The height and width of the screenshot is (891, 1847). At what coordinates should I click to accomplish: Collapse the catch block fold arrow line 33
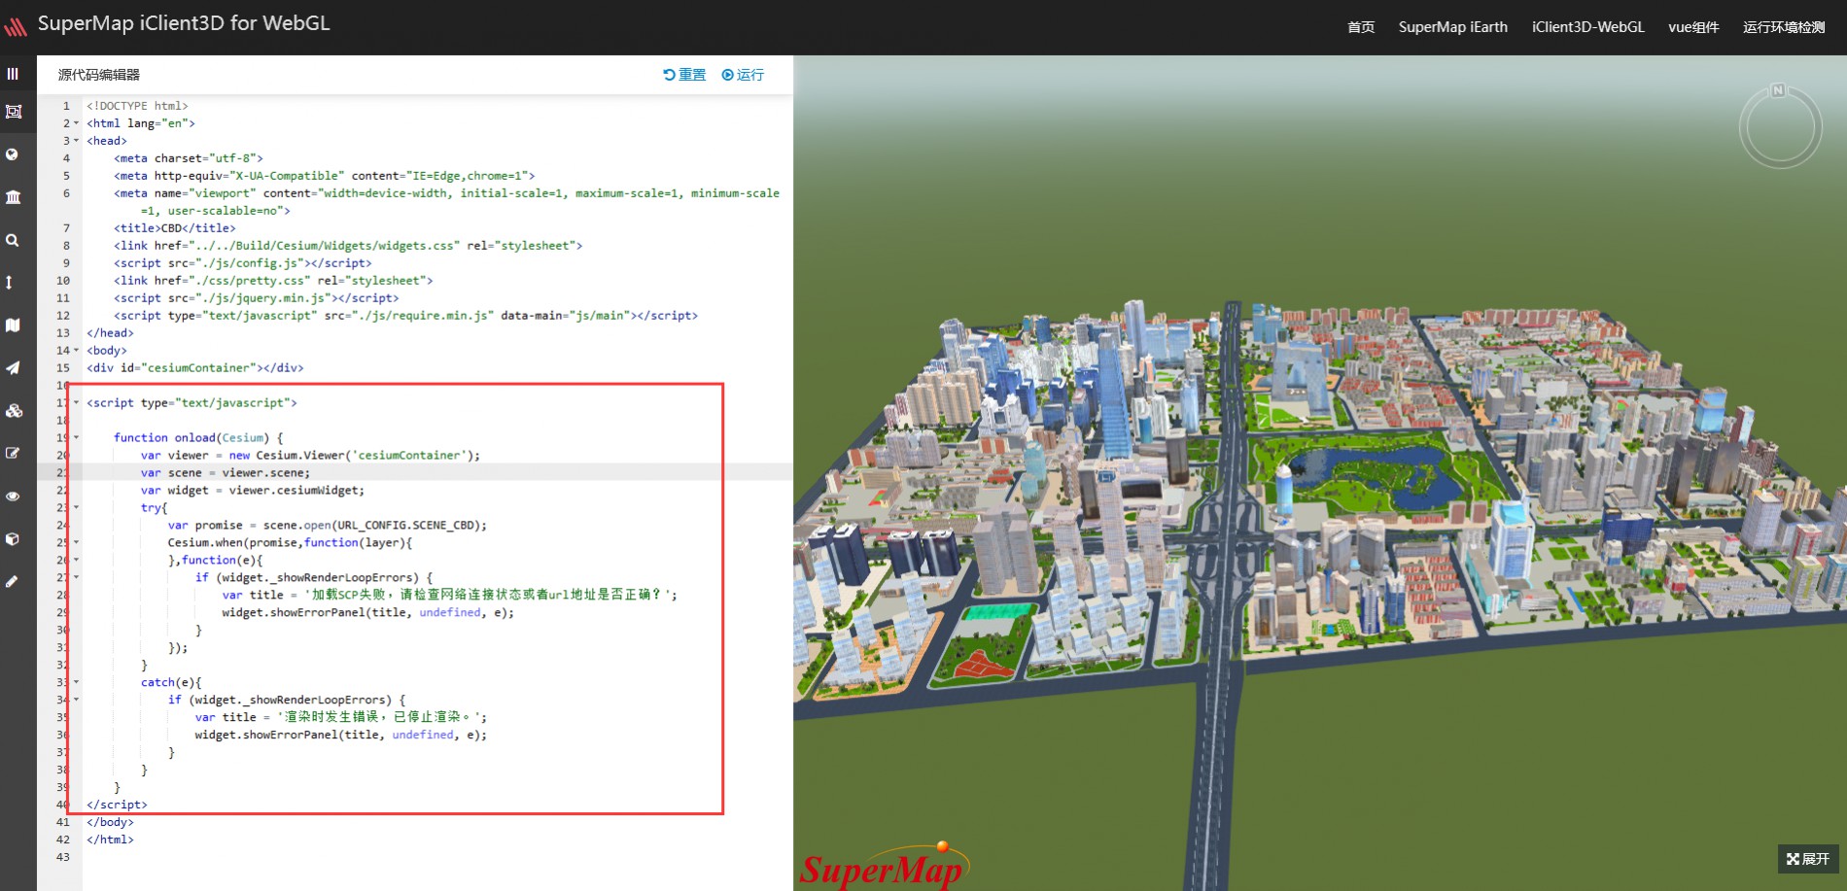[x=77, y=683]
